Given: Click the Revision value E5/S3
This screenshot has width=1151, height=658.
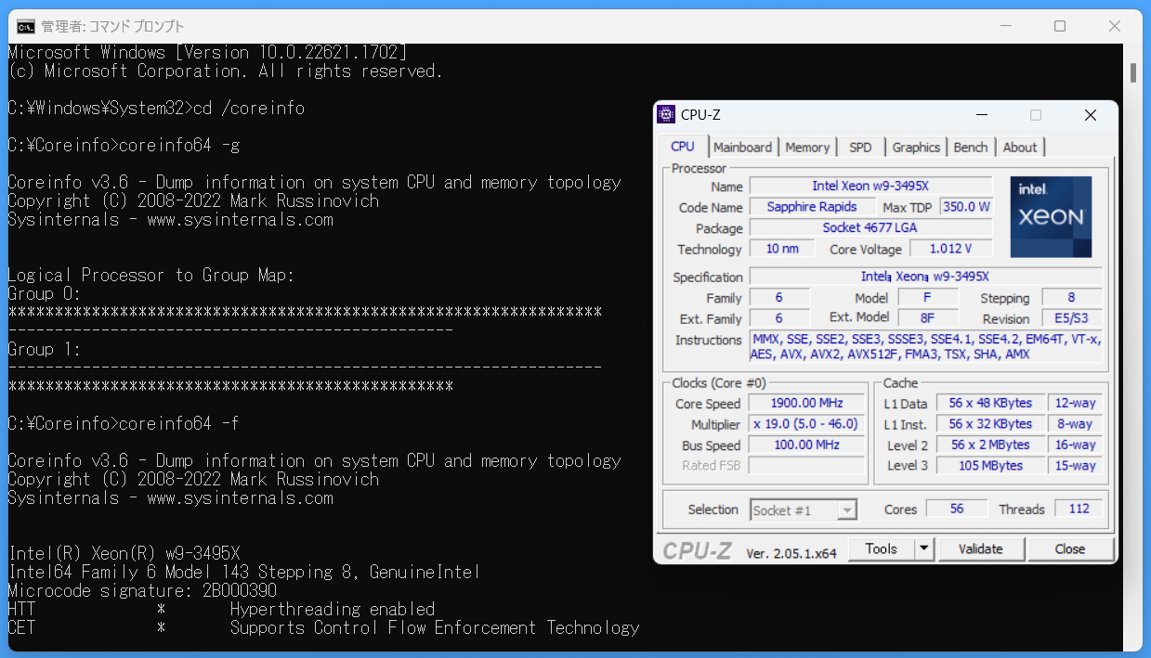Looking at the screenshot, I should tap(1071, 318).
